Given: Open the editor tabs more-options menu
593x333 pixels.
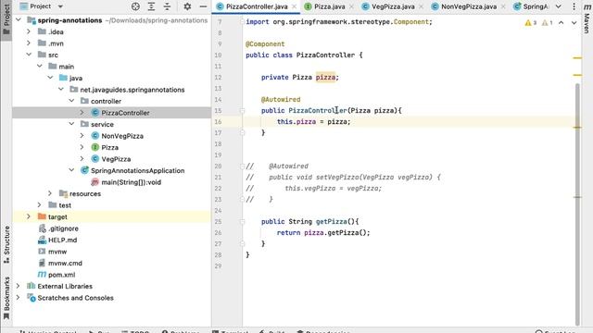Looking at the screenshot, I should coord(574,6).
